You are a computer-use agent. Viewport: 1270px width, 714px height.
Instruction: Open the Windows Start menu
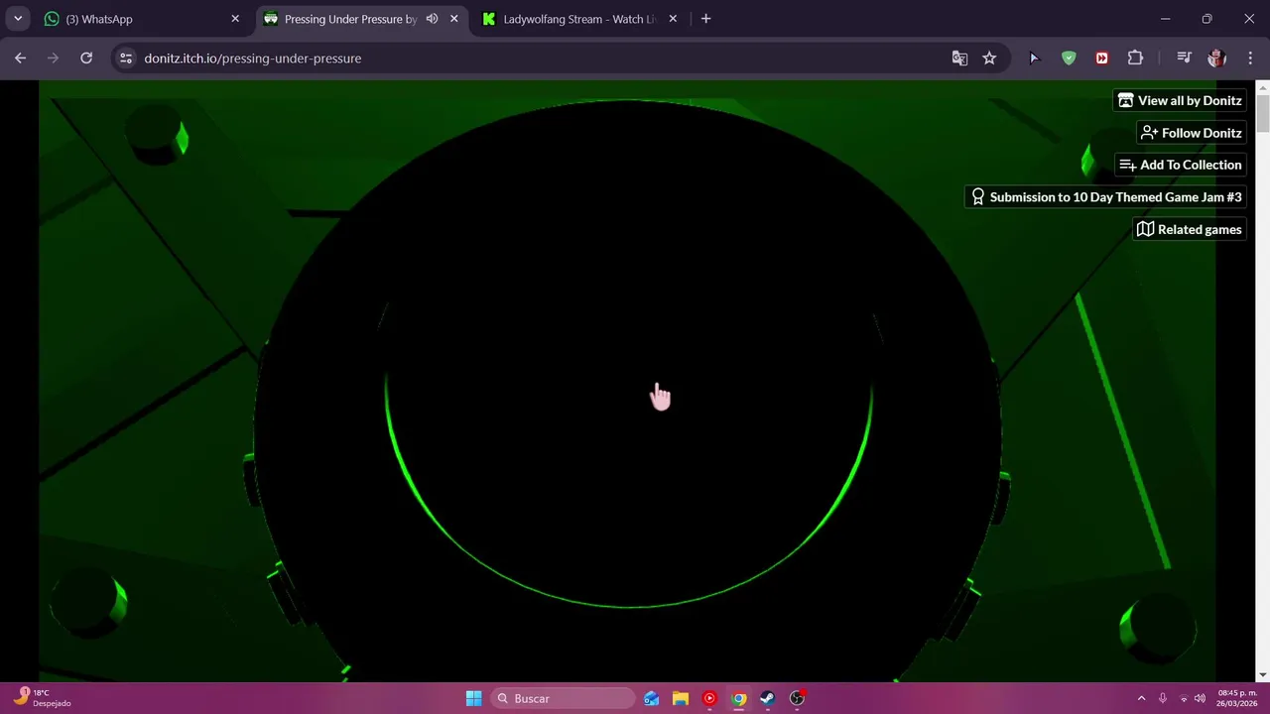(x=473, y=698)
